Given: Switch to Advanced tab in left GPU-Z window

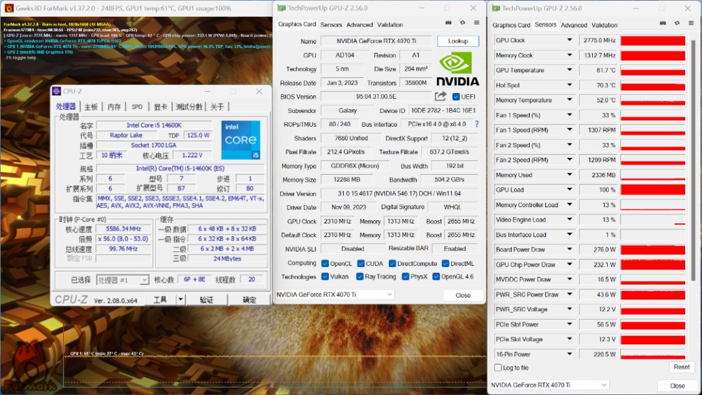Looking at the screenshot, I should [x=359, y=25].
